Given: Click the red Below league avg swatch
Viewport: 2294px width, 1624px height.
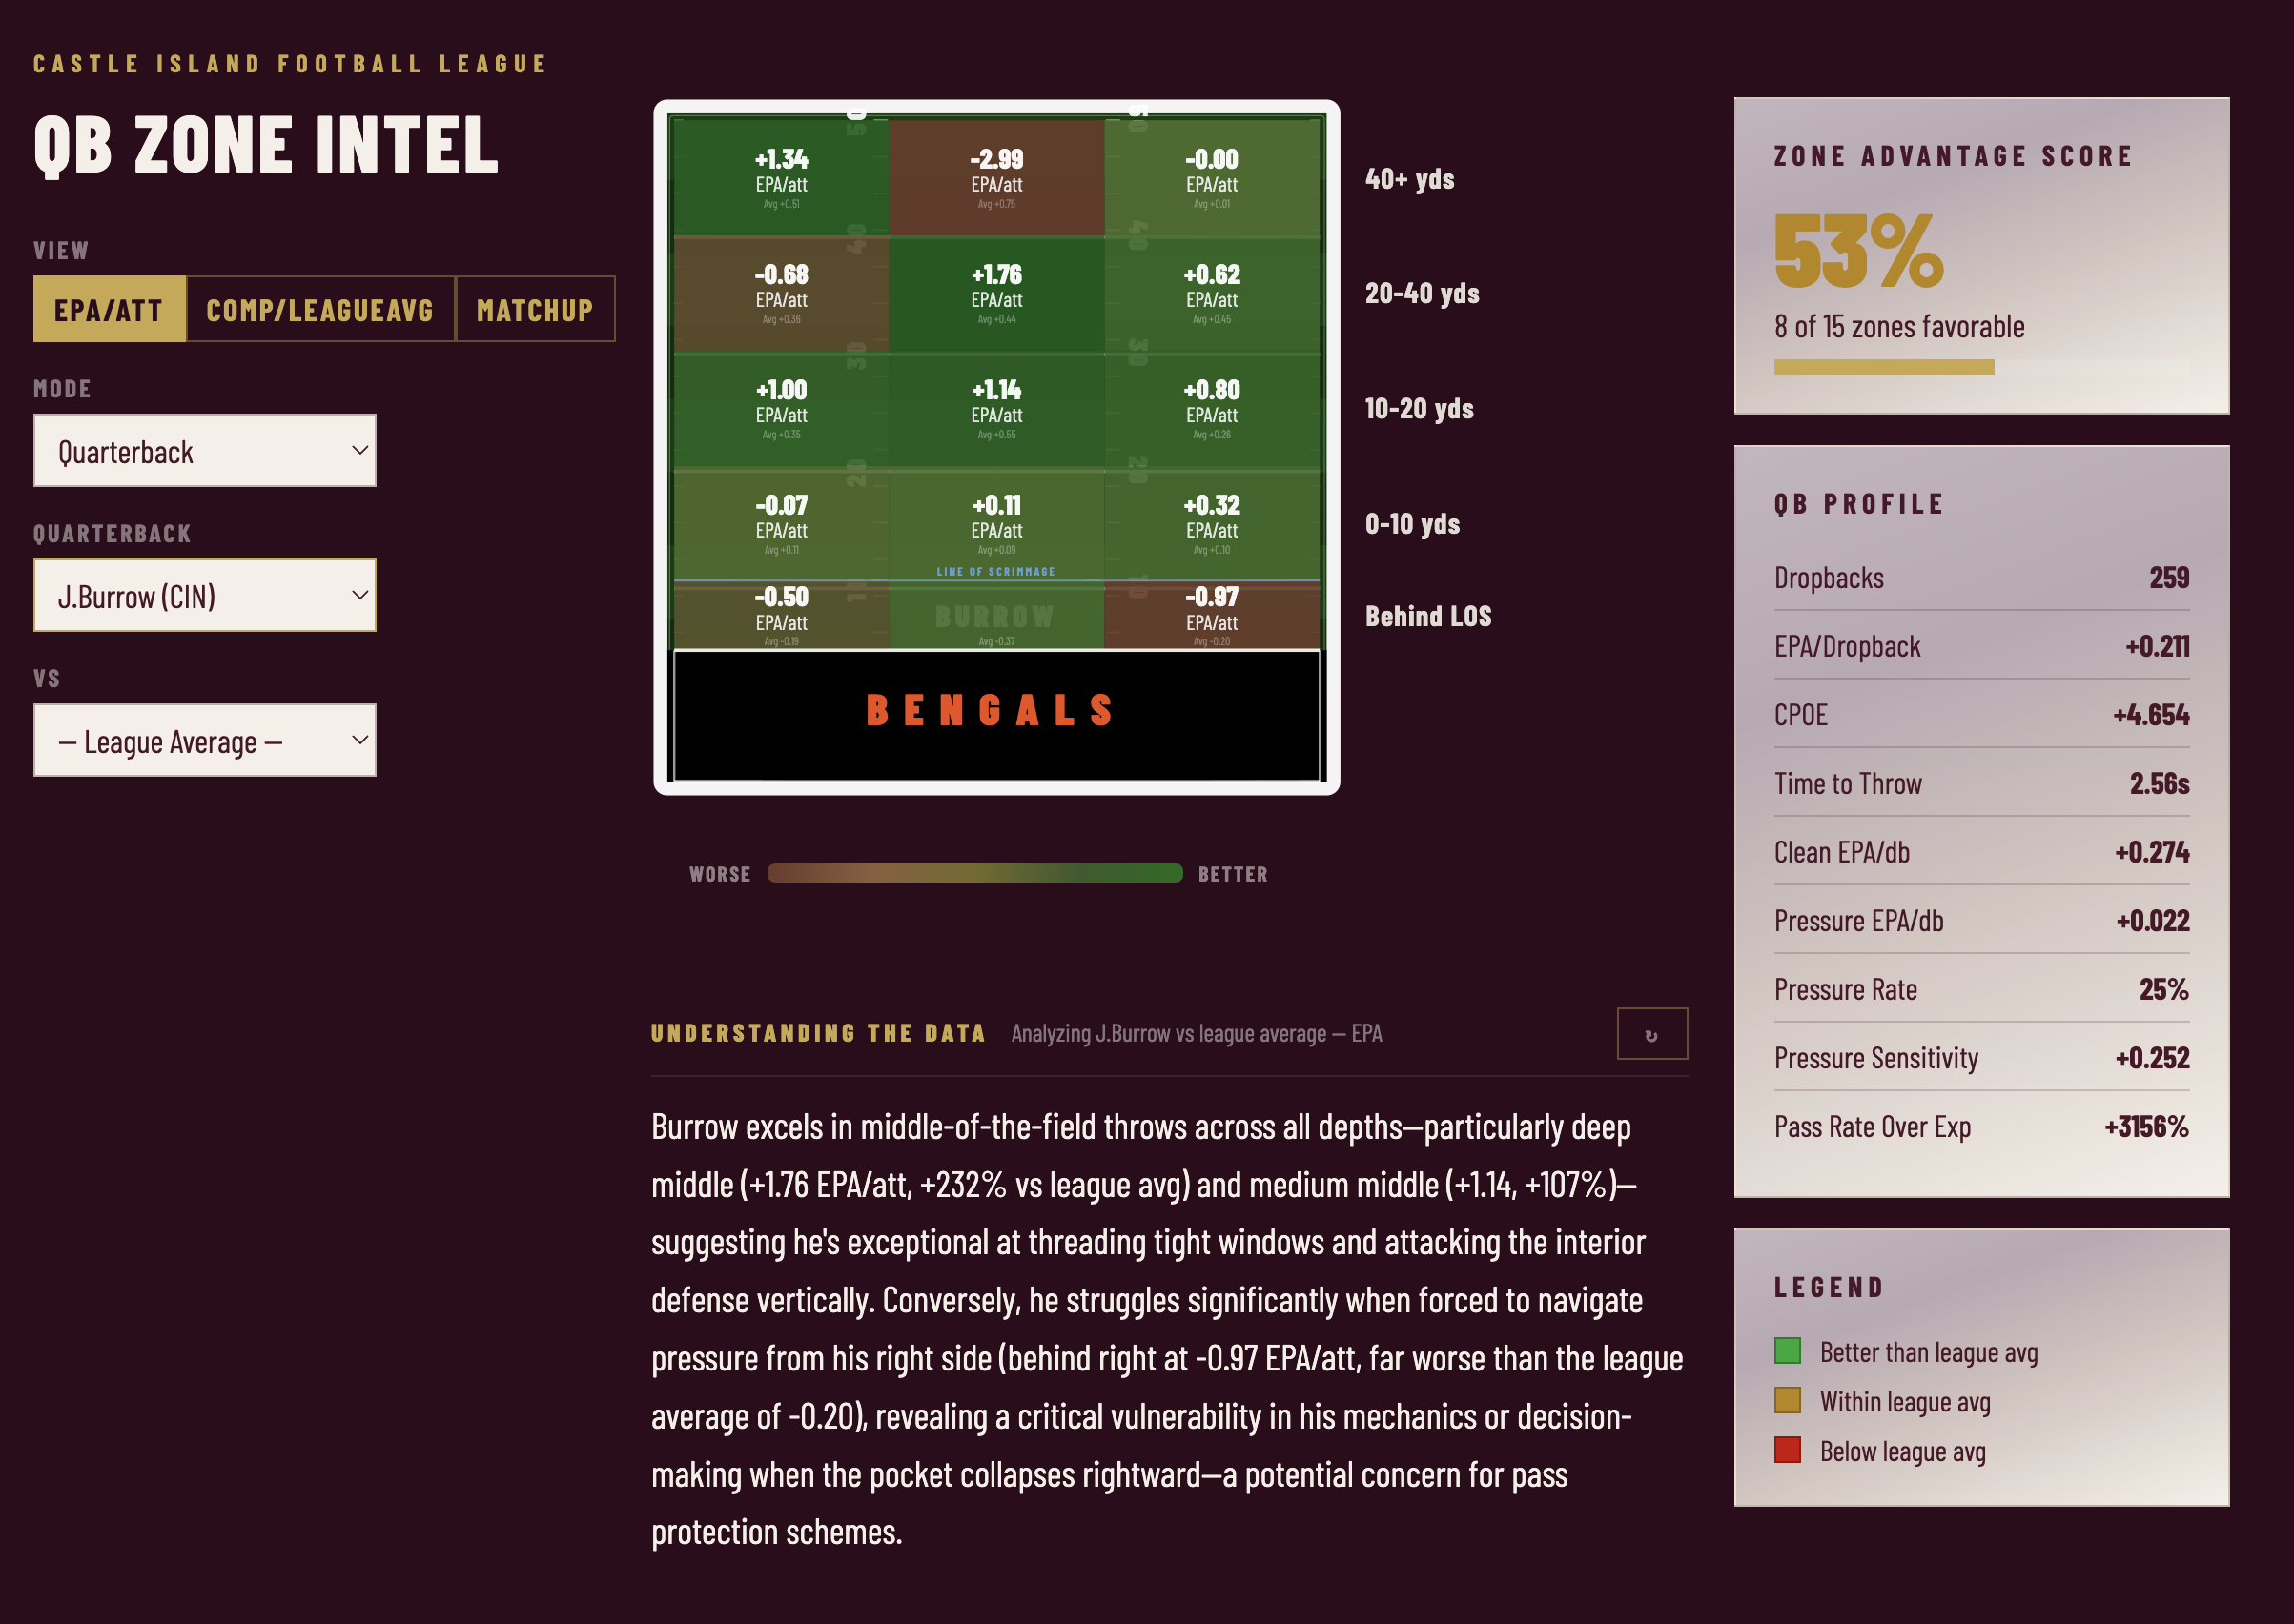Looking at the screenshot, I should [x=1787, y=1450].
